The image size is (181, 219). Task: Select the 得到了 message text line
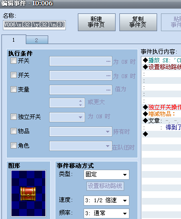pos(161,127)
